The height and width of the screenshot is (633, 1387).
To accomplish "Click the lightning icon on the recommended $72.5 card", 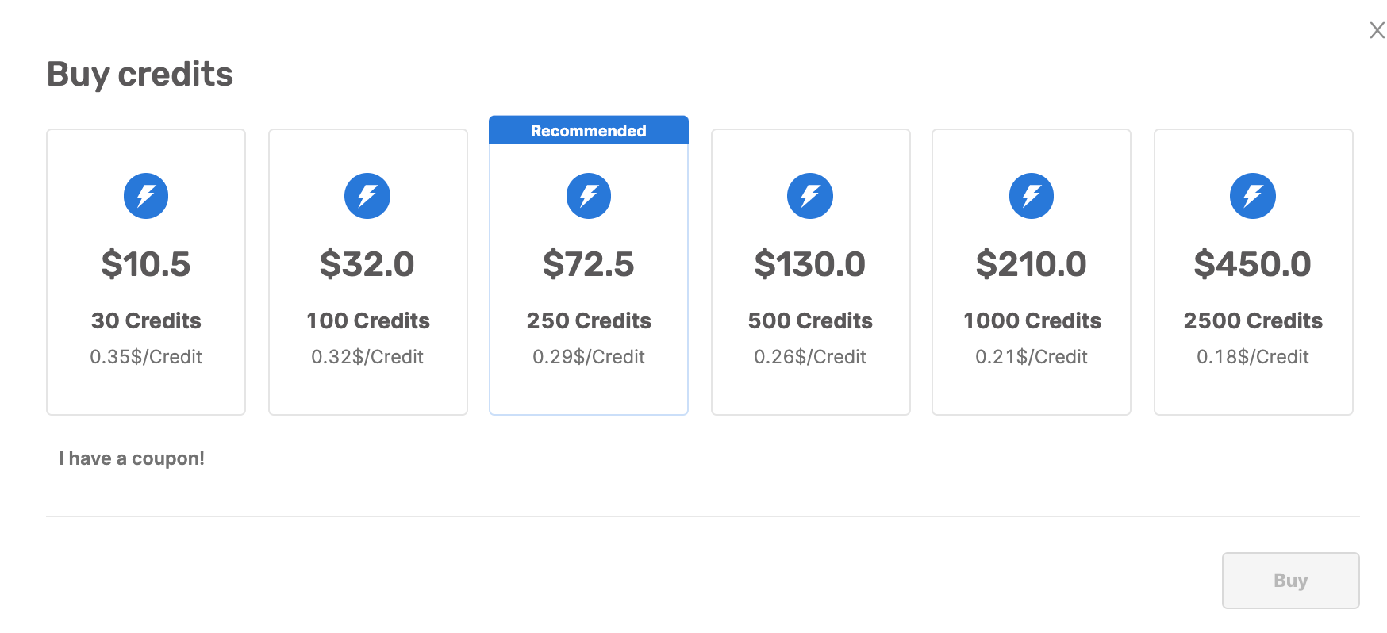I will 589,196.
